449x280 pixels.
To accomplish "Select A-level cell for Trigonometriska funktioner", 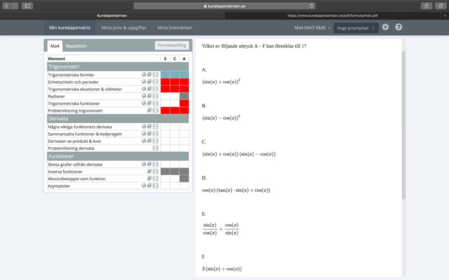I will (x=184, y=104).
